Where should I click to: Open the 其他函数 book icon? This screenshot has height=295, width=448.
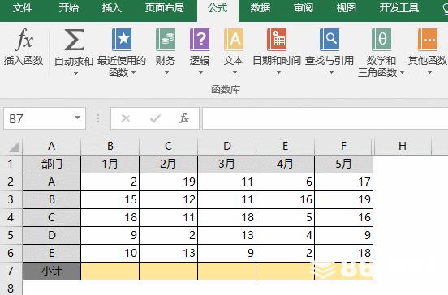[x=428, y=40]
